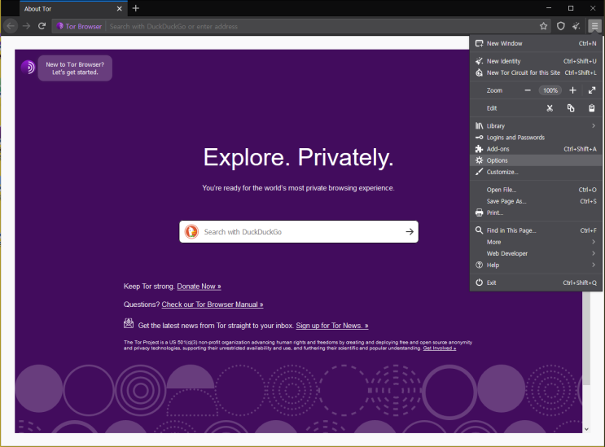
Task: Select Print... from the menu
Action: (536, 213)
